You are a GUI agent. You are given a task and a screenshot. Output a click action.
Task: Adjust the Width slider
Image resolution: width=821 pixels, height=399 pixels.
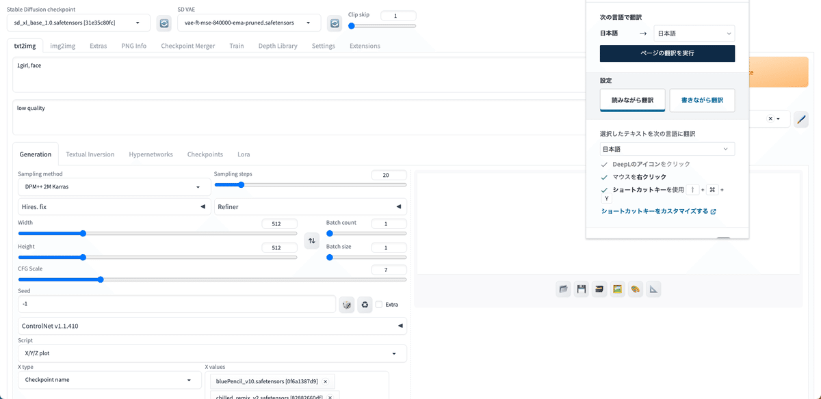click(x=157, y=233)
